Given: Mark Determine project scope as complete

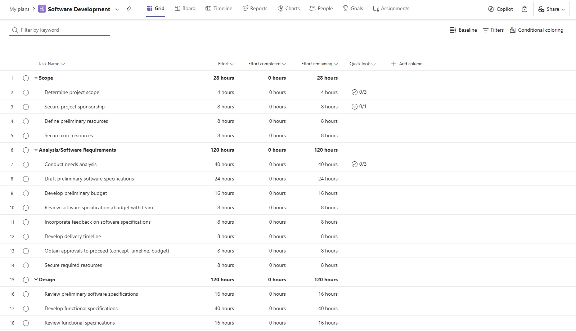Looking at the screenshot, I should point(26,93).
